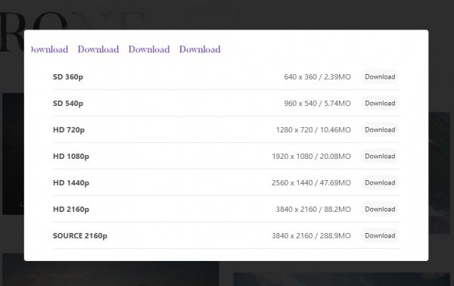Select the 3840 x 2160 / 288.9MO text
The width and height of the screenshot is (454, 286).
311,235
